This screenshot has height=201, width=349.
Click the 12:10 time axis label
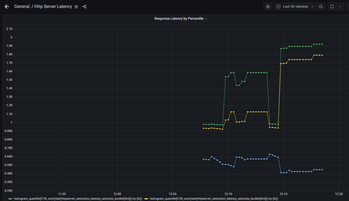pos(228,194)
